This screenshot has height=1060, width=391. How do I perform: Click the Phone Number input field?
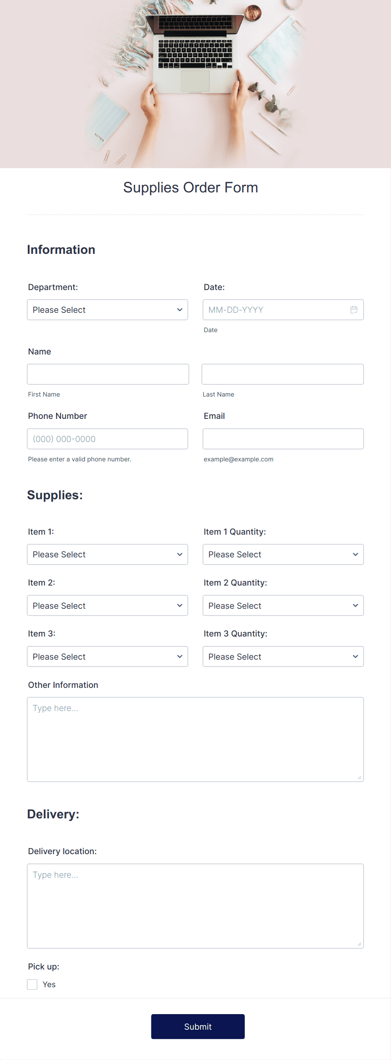coord(108,439)
